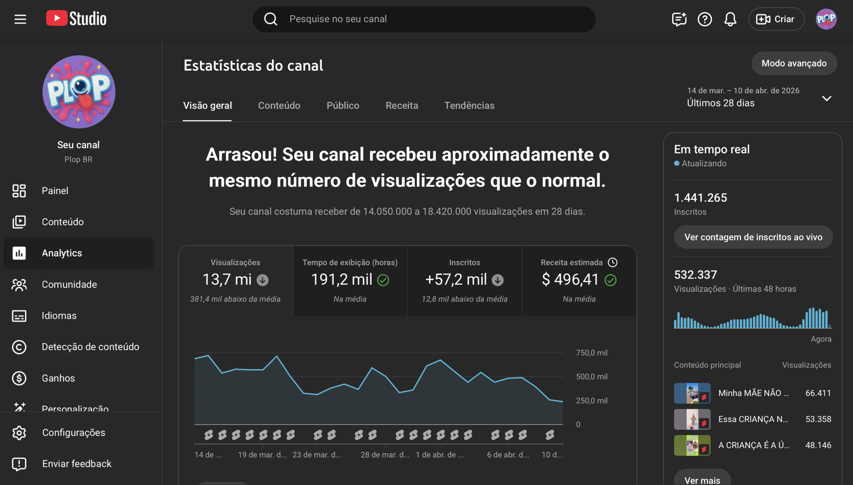Click Ver contagem de inscritos ao vivo

coord(753,237)
